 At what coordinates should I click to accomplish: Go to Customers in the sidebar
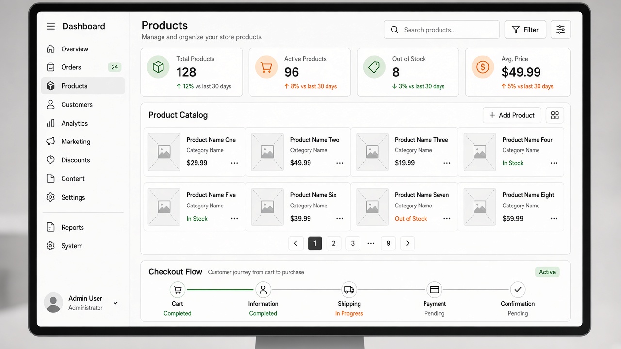83,105
